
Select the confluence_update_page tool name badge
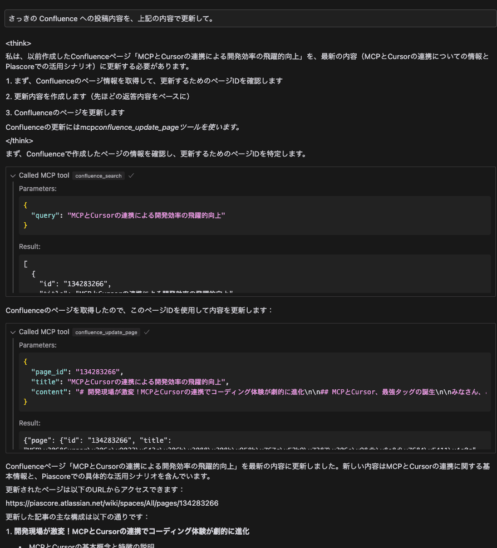click(106, 332)
